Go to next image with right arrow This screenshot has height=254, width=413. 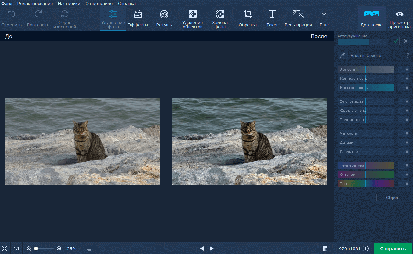pos(212,249)
